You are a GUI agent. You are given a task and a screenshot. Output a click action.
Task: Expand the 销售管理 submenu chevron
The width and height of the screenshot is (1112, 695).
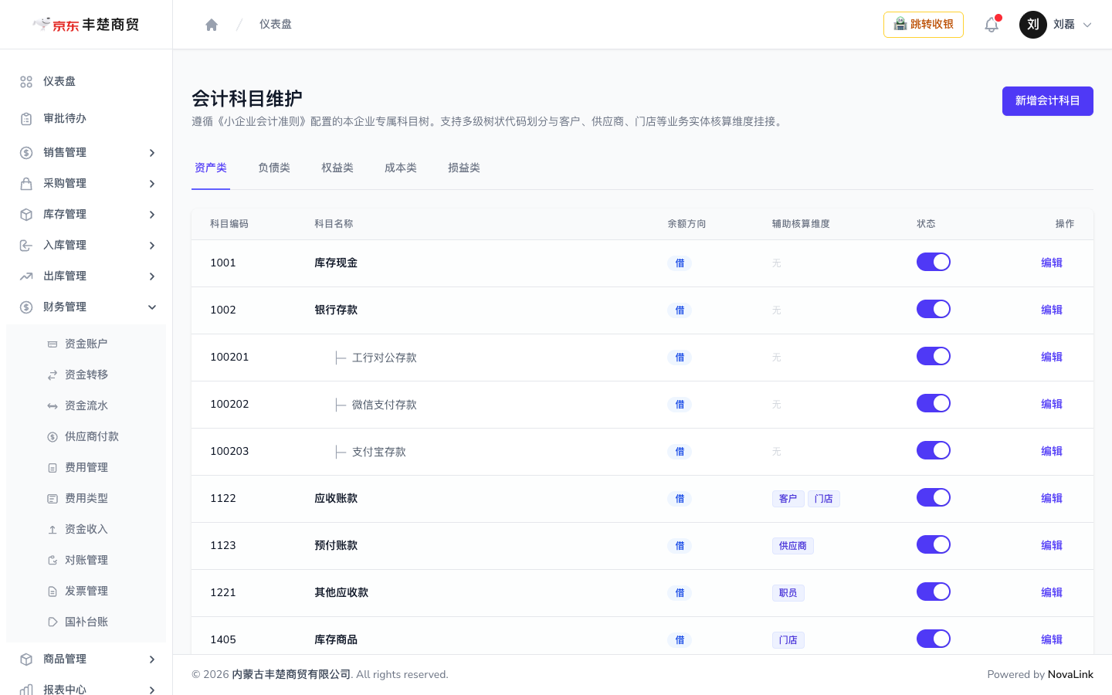pos(152,153)
